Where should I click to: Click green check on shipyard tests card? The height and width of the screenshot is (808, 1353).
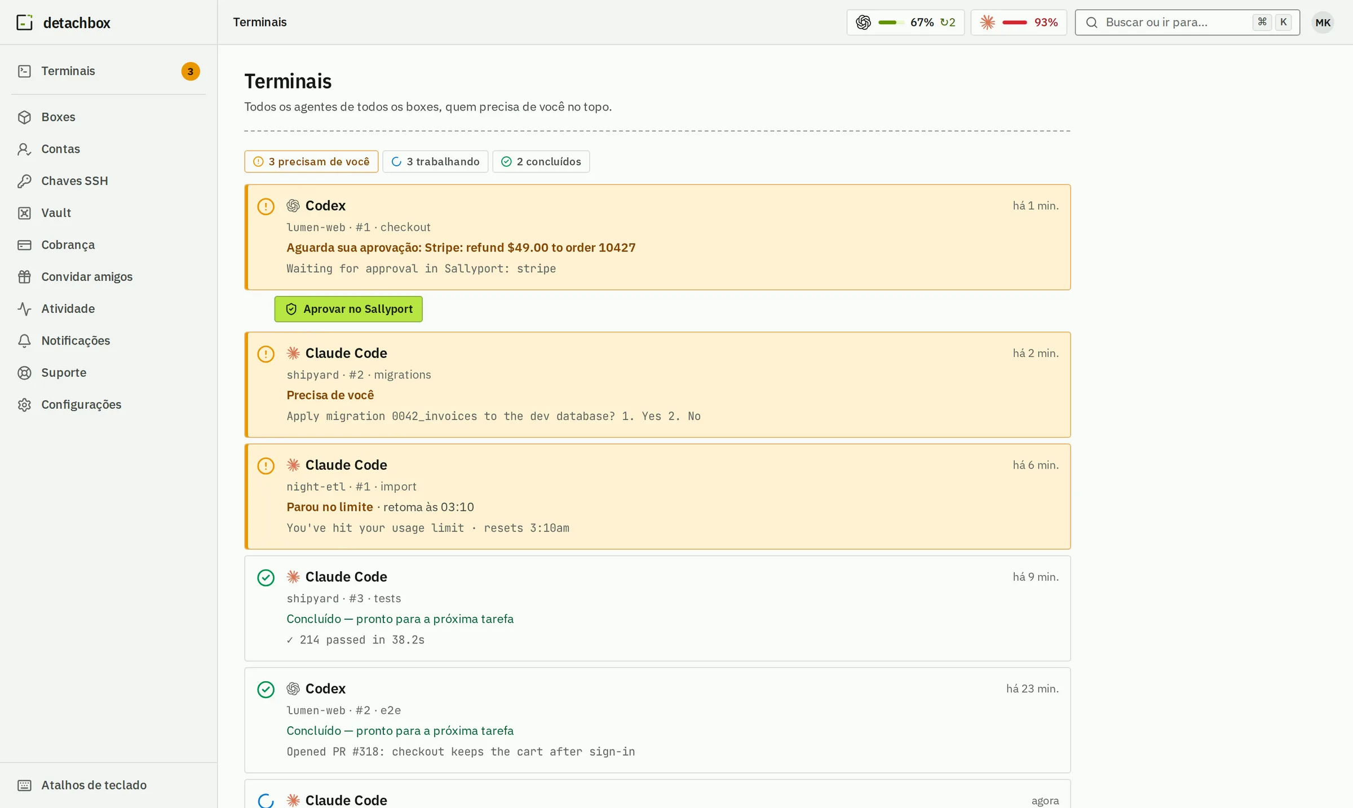point(266,578)
